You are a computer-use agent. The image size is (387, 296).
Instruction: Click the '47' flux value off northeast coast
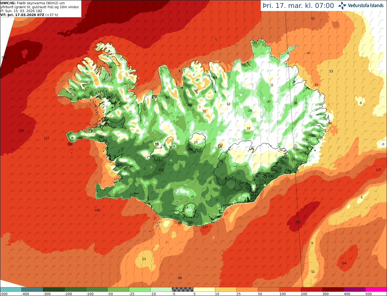(309, 53)
